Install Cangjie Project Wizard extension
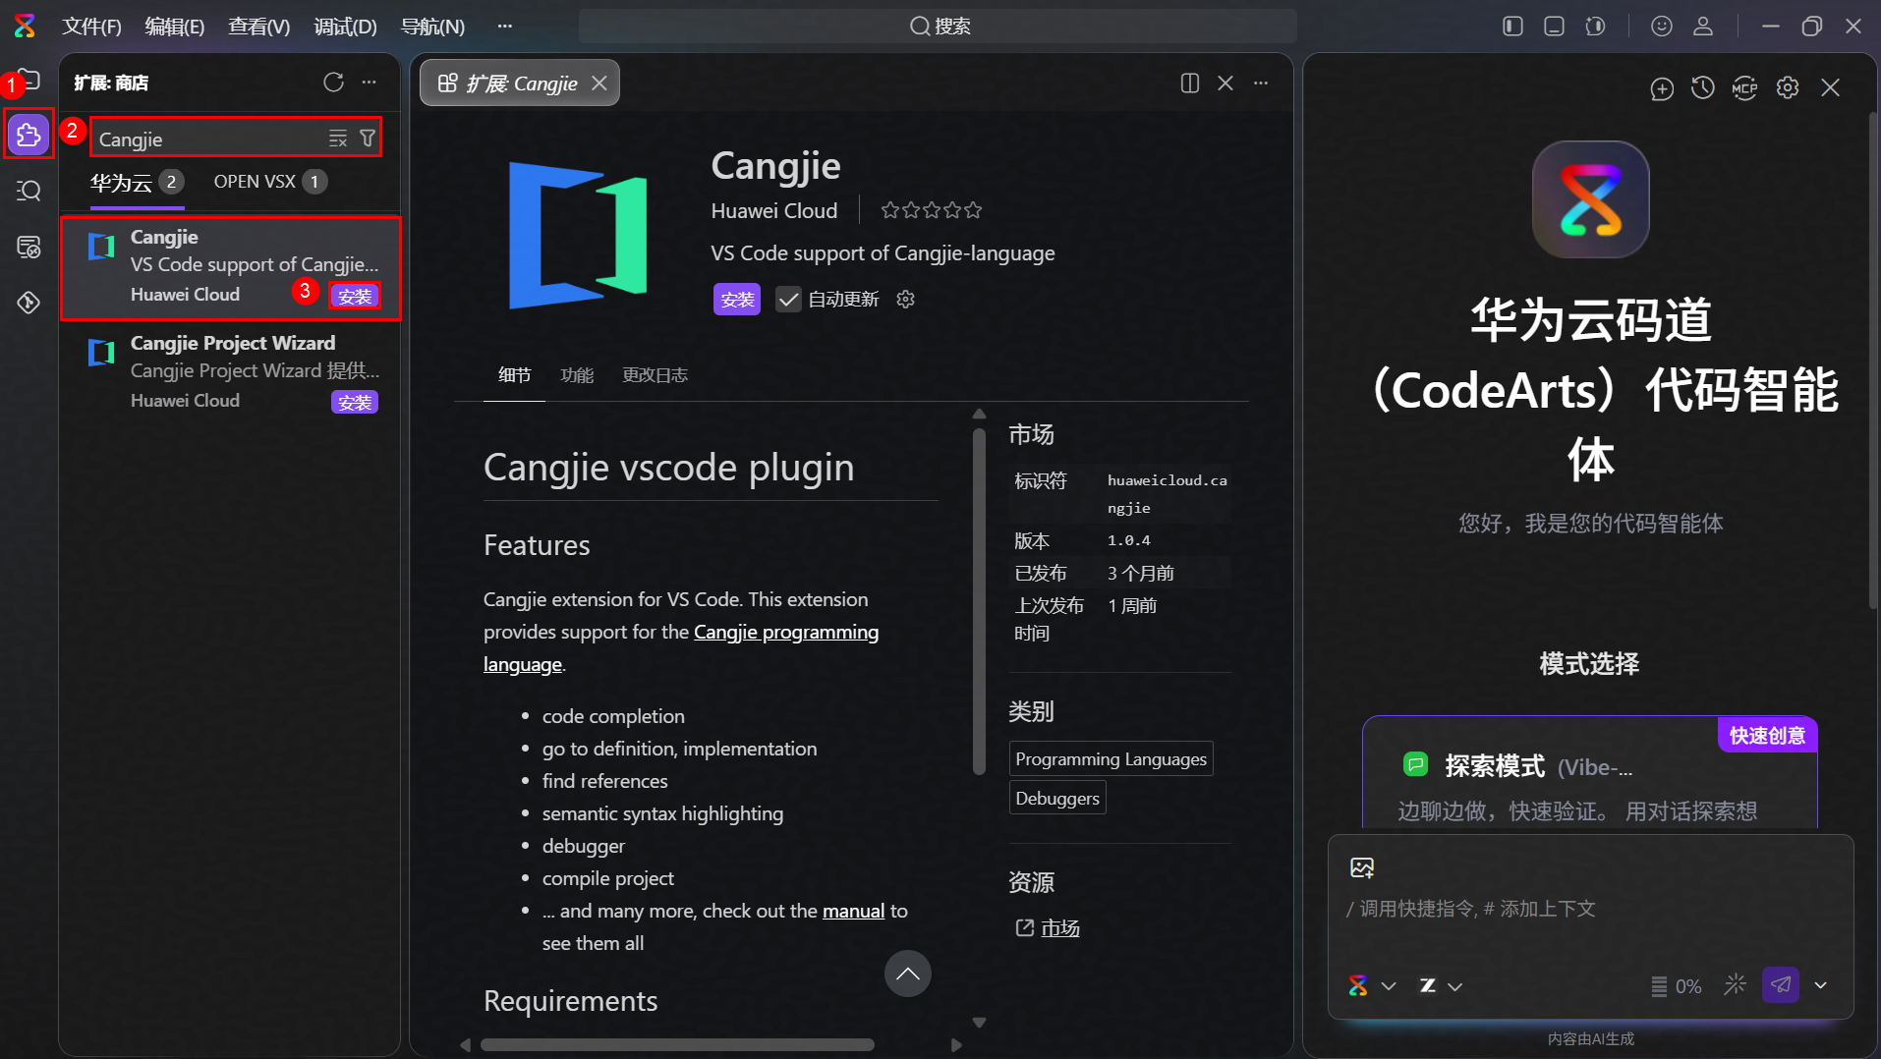Viewport: 1881px width, 1059px height. coord(355,402)
